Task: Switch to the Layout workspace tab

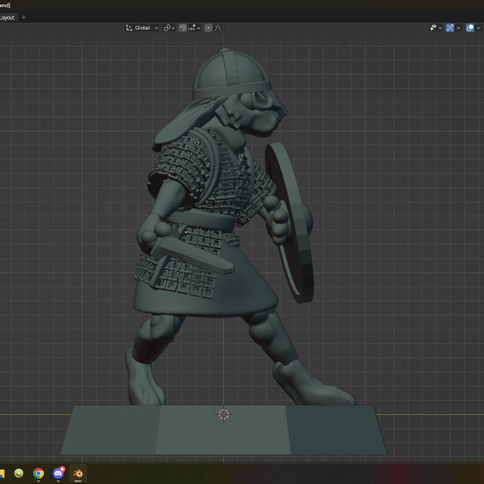Action: tap(7, 18)
